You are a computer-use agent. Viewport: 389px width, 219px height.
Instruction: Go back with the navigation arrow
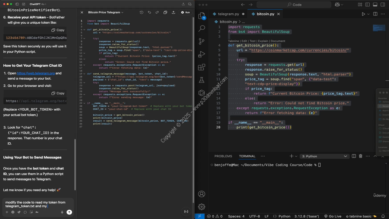243,5
